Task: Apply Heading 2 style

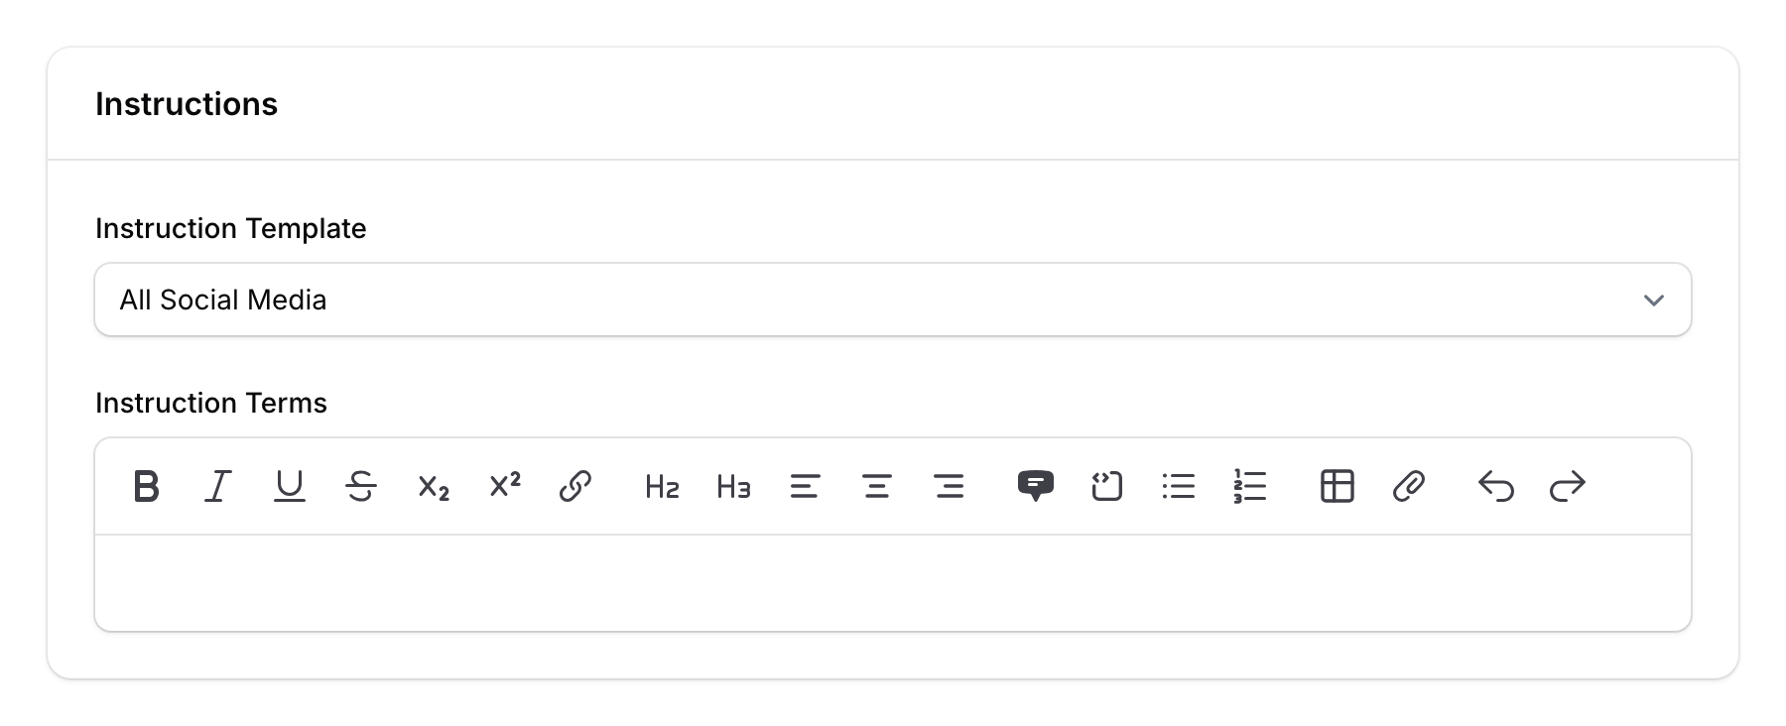Action: tap(660, 486)
